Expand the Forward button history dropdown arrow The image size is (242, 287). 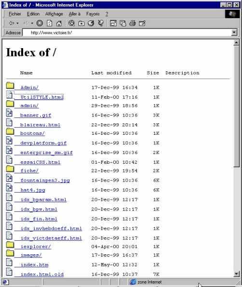click(x=32, y=23)
